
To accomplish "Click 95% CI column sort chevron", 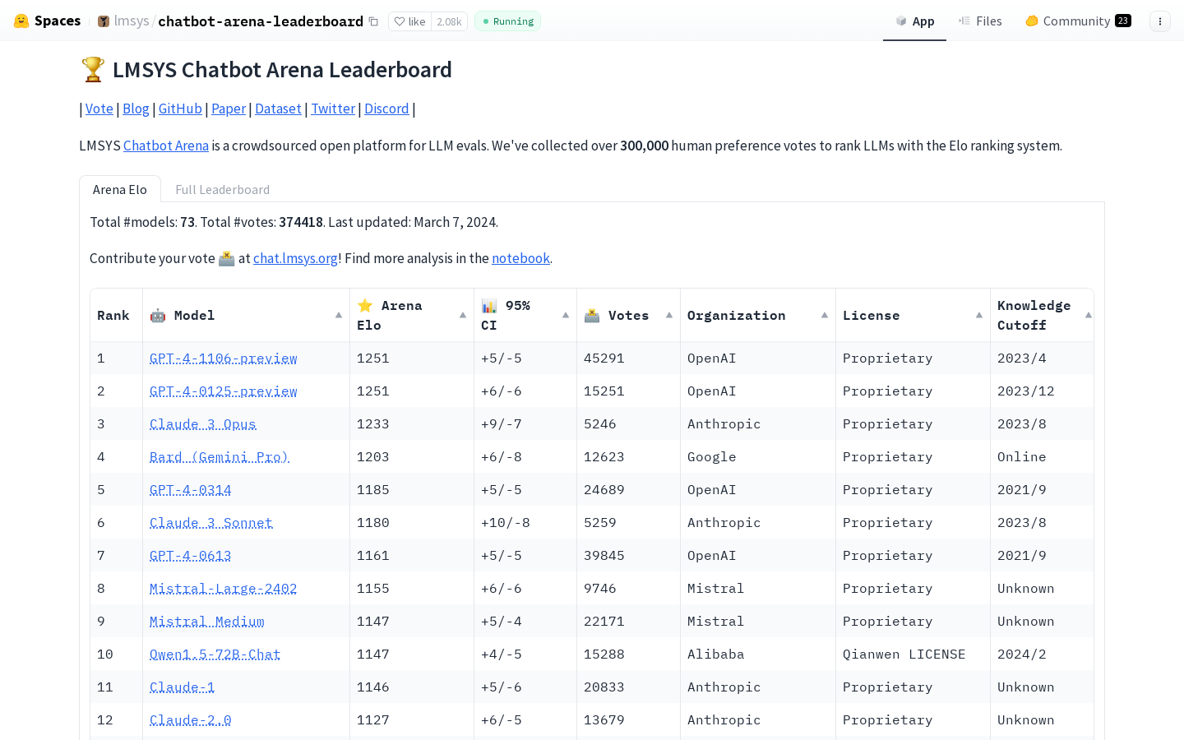I will pyautogui.click(x=566, y=313).
